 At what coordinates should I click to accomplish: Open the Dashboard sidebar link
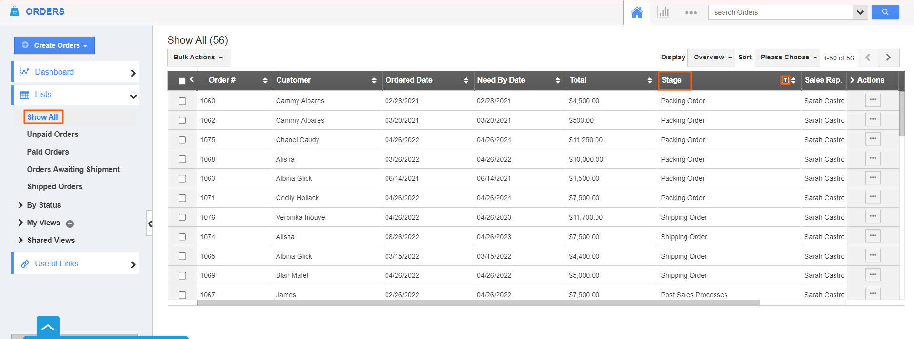[x=54, y=72]
